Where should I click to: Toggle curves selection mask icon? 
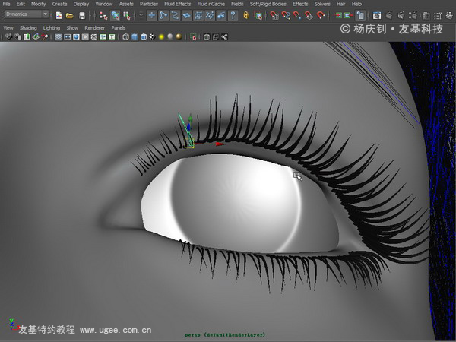(x=175, y=15)
